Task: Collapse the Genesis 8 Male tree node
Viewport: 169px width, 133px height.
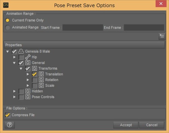Action: 7,52
